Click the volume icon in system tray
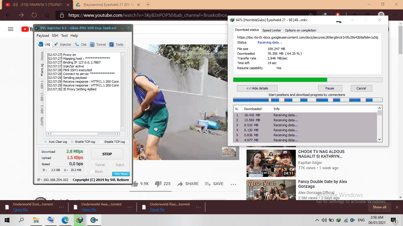The height and width of the screenshot is (226, 403). tap(324, 220)
